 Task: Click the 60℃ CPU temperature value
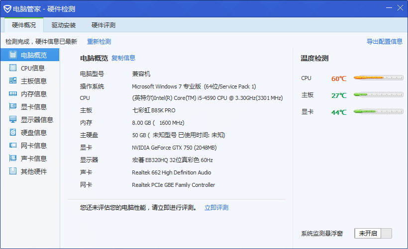pyautogui.click(x=339, y=79)
